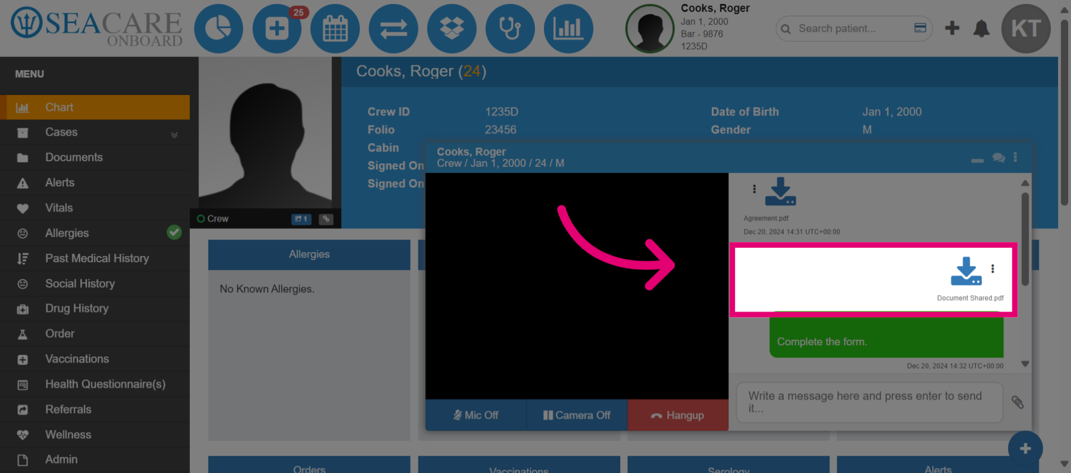
Task: Click the notifications bell icon
Action: pyautogui.click(x=981, y=28)
